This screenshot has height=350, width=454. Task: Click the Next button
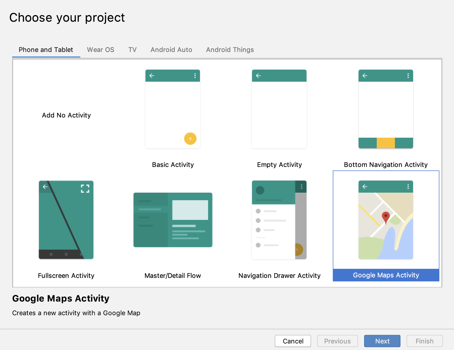(382, 341)
